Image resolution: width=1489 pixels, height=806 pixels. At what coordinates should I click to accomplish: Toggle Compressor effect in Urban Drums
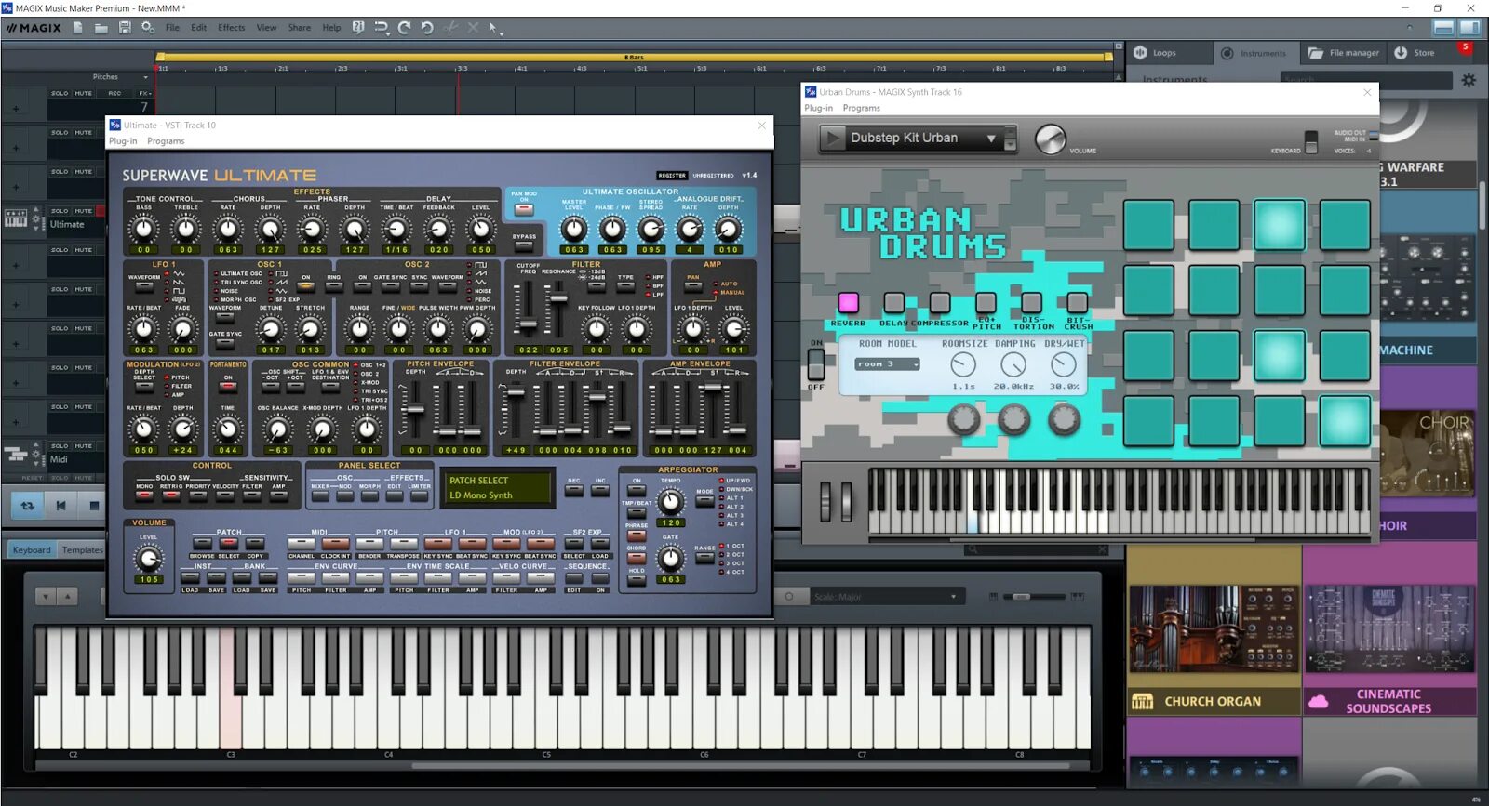click(940, 302)
